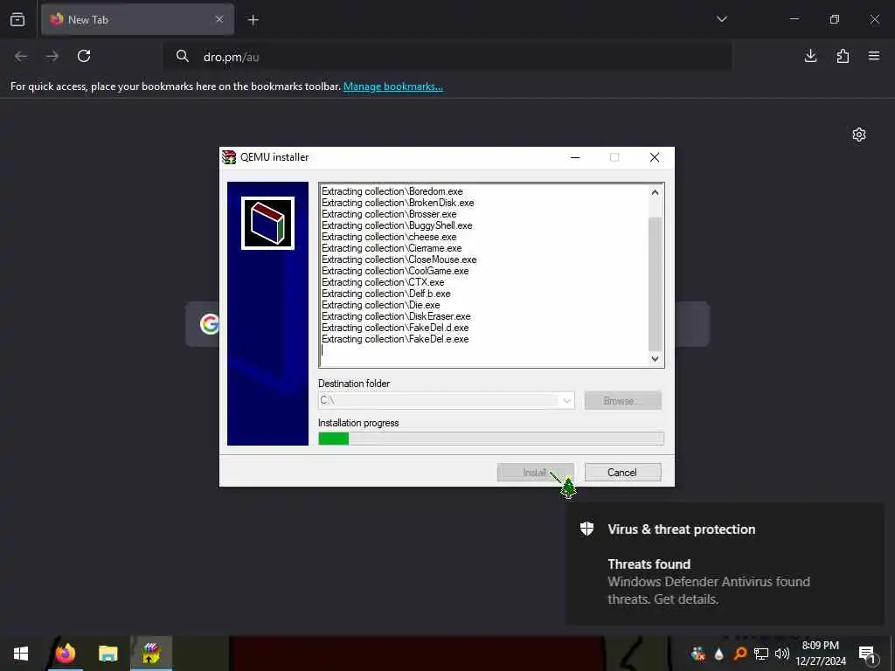The width and height of the screenshot is (895, 671).
Task: Expand the Destination folder dropdown arrow
Action: tap(566, 400)
